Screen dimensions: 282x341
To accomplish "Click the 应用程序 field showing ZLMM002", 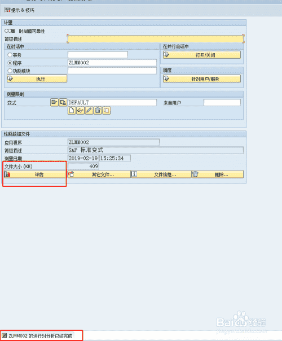I will (x=113, y=142).
